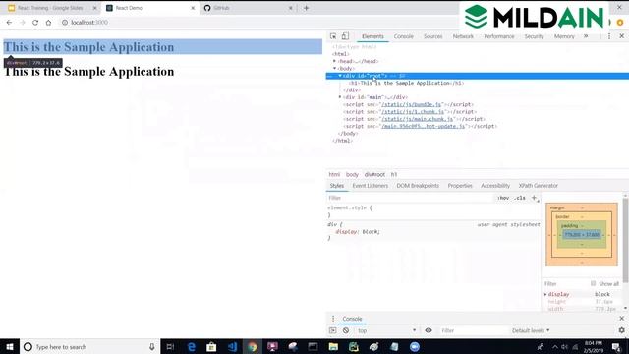Open the Accessibility pane tab
Viewport: 629px width, 354px height.
pos(495,186)
